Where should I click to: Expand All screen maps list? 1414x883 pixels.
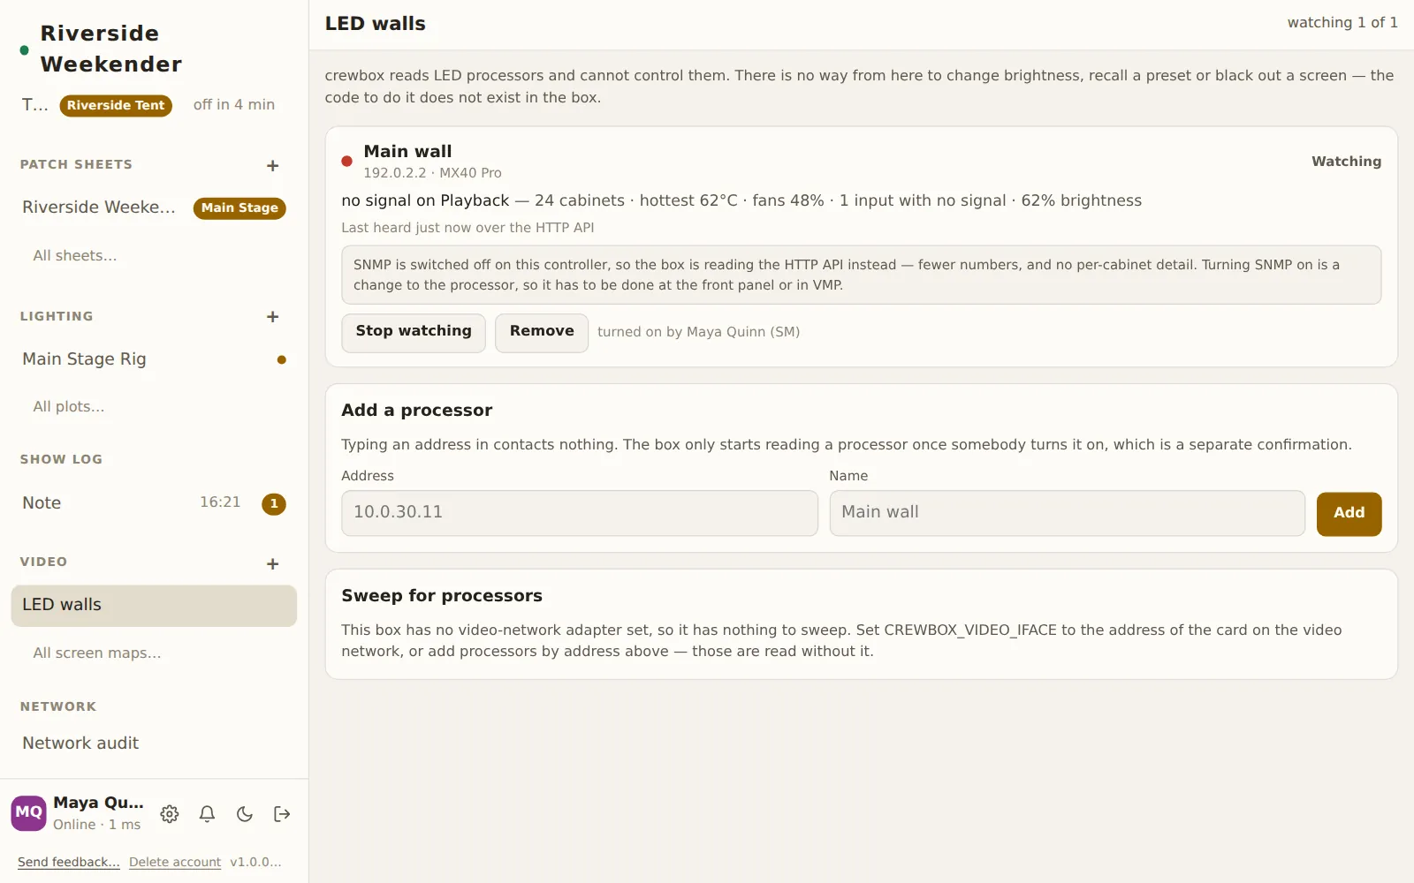97,653
